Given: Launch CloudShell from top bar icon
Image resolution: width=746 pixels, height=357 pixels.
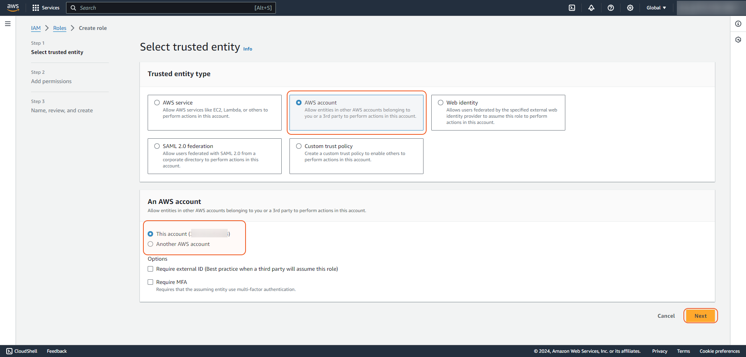Looking at the screenshot, I should 572,8.
